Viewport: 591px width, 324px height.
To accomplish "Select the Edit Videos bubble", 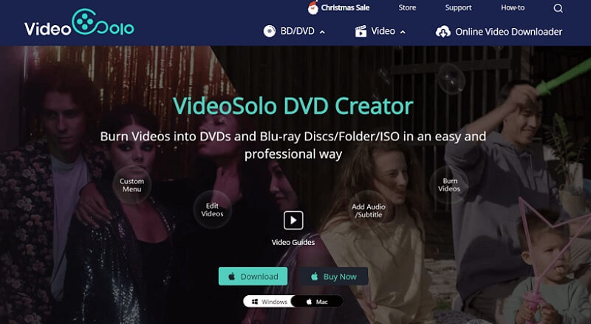I will 212,210.
